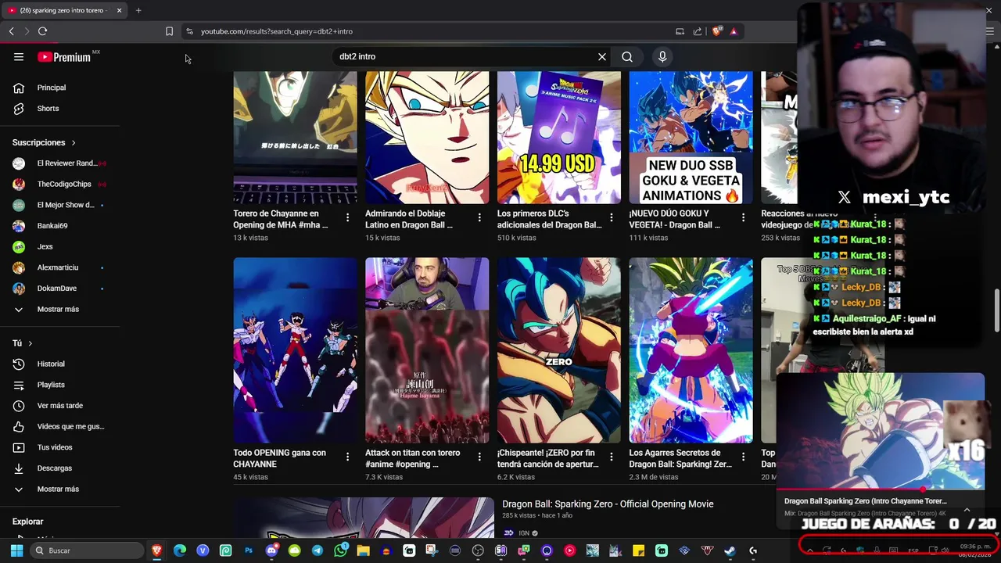This screenshot has height=563, width=1001.
Task: Bookmark this page with the bookmark icon
Action: [169, 31]
